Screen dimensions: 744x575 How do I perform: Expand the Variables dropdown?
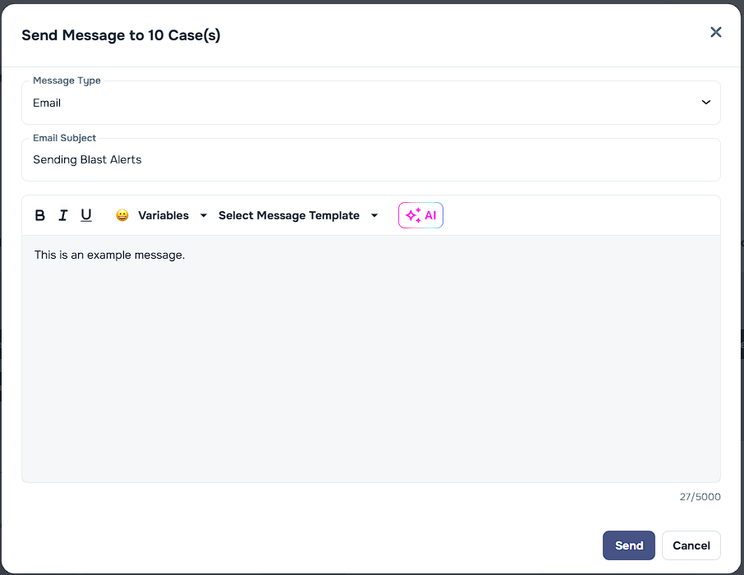coord(203,214)
